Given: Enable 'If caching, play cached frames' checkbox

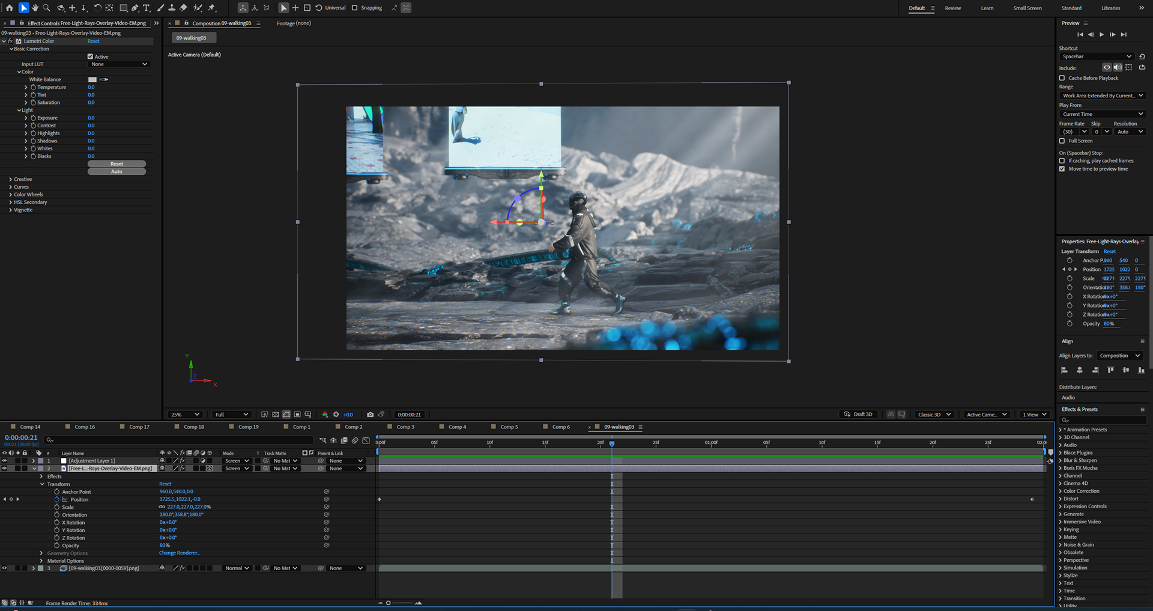Looking at the screenshot, I should (1062, 160).
